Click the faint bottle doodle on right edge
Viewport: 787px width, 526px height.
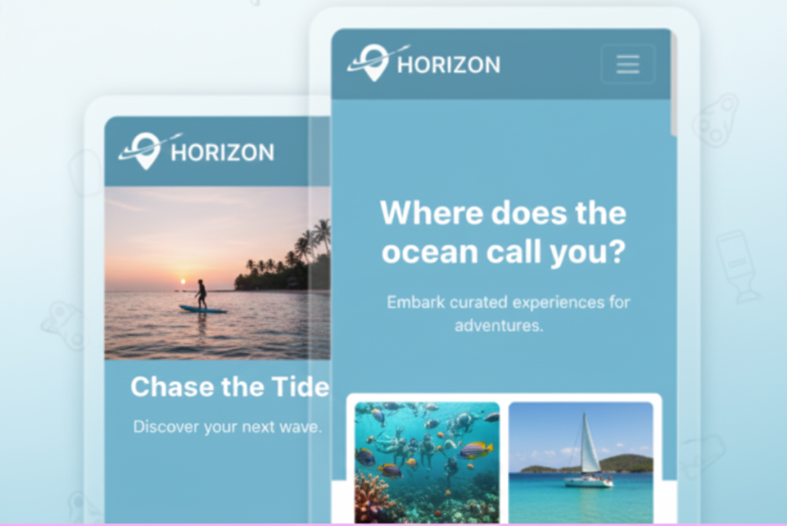coord(737,268)
